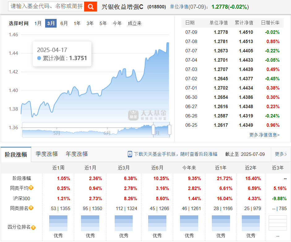Click the fund code search input field
Viewport: 291px width, 242px height.
(x=46, y=6)
